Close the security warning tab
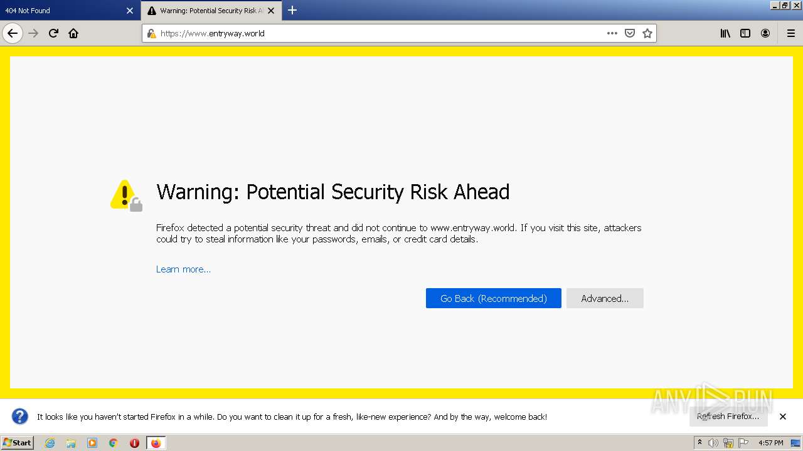 tap(271, 11)
